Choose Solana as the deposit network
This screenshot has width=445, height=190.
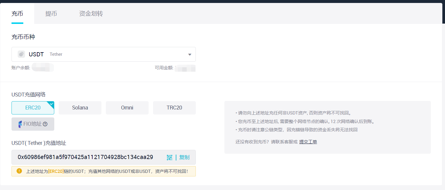click(80, 108)
